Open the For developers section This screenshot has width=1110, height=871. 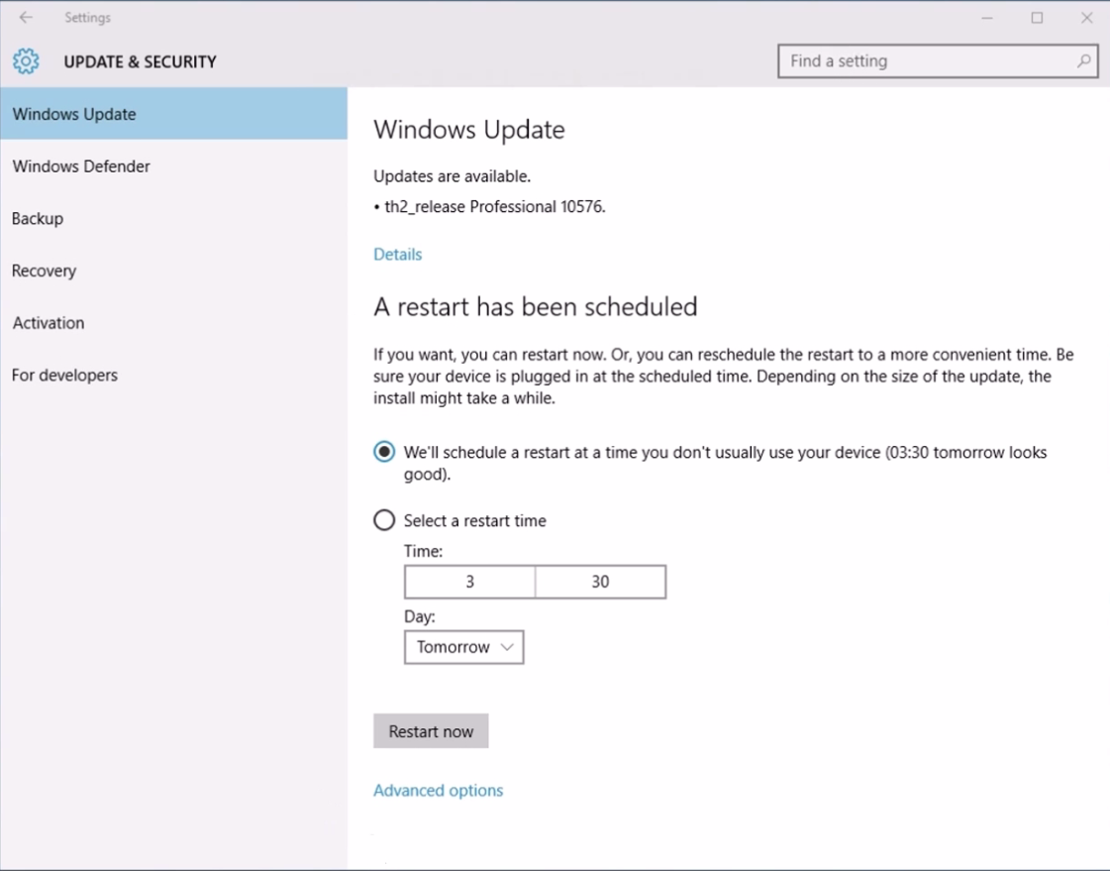click(173, 376)
